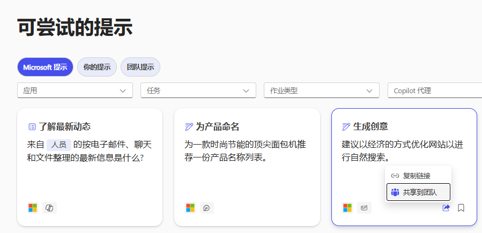Image resolution: width=482 pixels, height=233 pixels.
Task: Open the 团队提示 tab
Action: [x=140, y=67]
